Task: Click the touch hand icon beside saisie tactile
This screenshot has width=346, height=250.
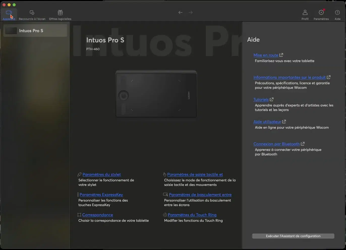Action: coord(165,174)
